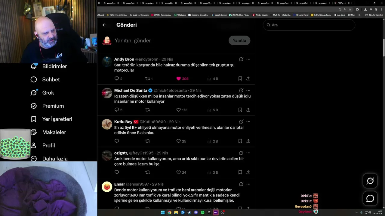Share Michael De Santa's post
Image resolution: width=385 pixels, height=216 pixels.
pyautogui.click(x=248, y=110)
